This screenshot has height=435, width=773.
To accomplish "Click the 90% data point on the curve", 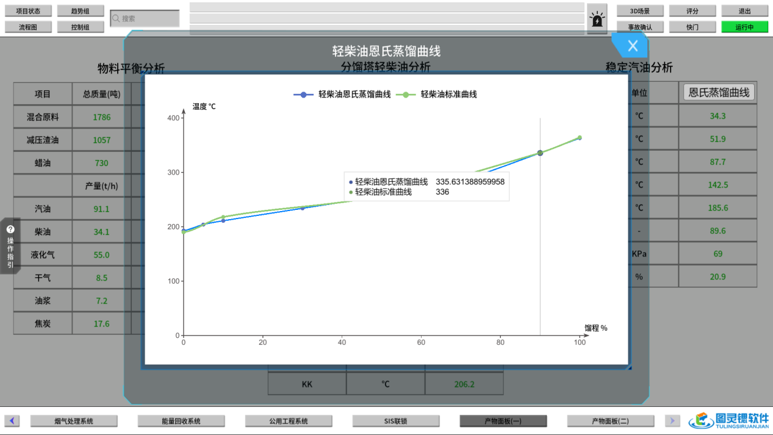I will (x=540, y=153).
